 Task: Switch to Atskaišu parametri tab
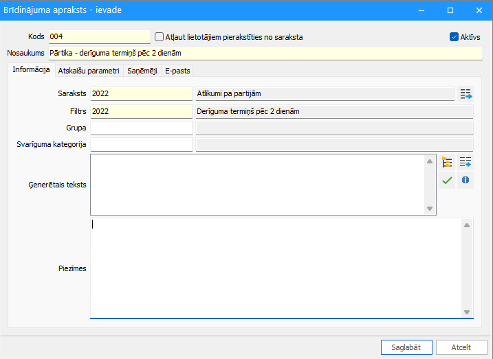tap(89, 71)
